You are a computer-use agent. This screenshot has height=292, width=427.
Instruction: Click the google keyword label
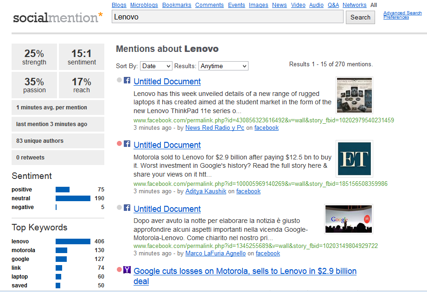coord(20,259)
